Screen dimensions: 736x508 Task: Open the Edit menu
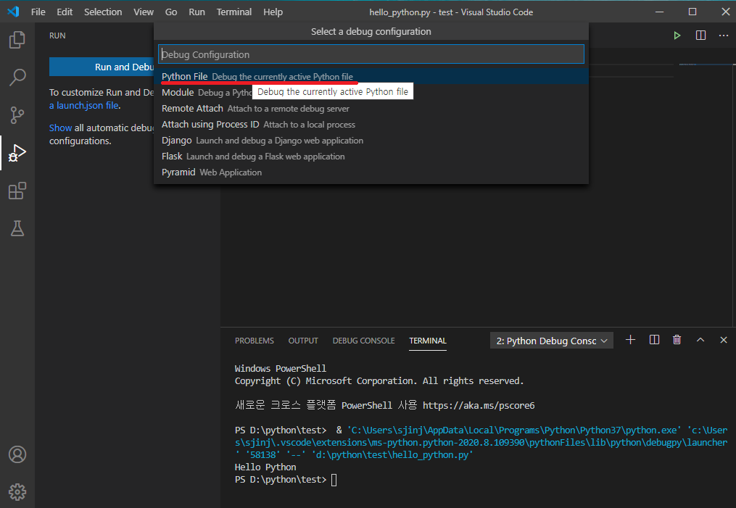pyautogui.click(x=65, y=12)
